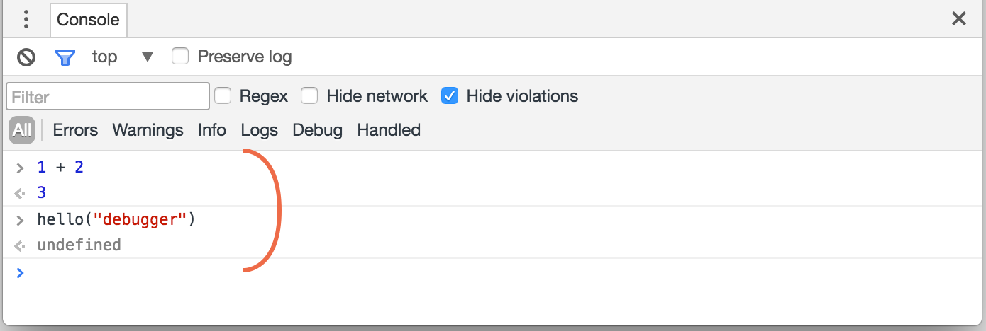986x331 pixels.
Task: Select the All level filter
Action: tap(22, 130)
